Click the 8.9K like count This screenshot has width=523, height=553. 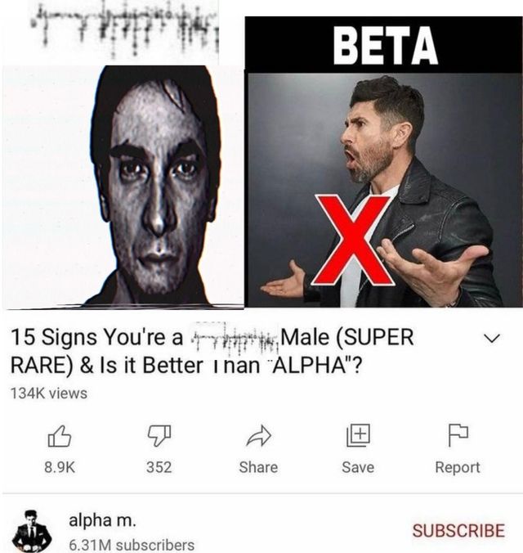(60, 467)
